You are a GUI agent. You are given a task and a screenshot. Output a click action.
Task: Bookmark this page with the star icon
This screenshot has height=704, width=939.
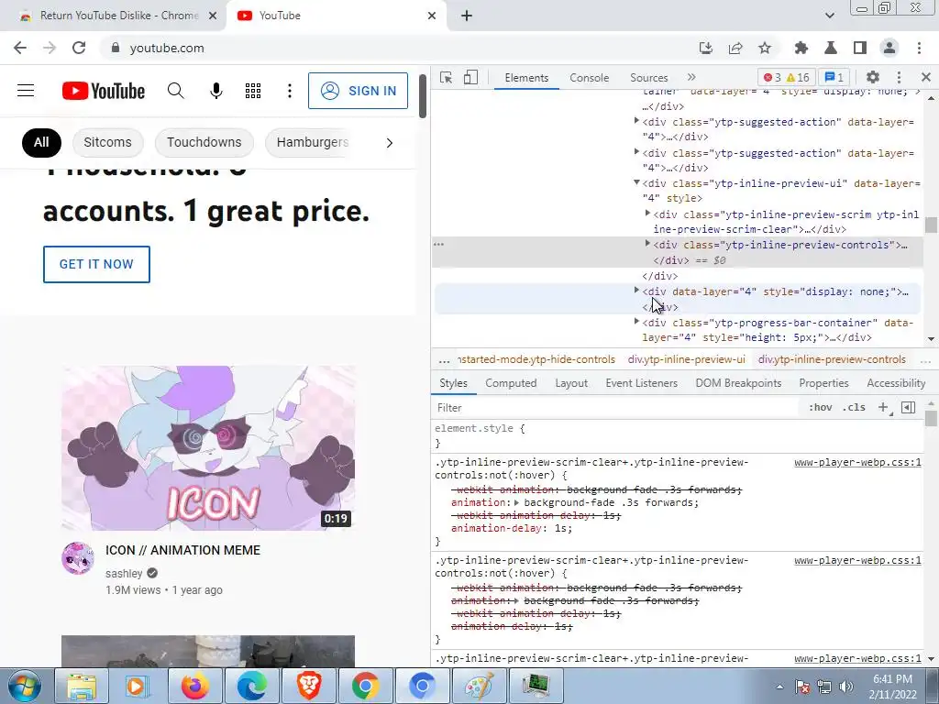(765, 48)
